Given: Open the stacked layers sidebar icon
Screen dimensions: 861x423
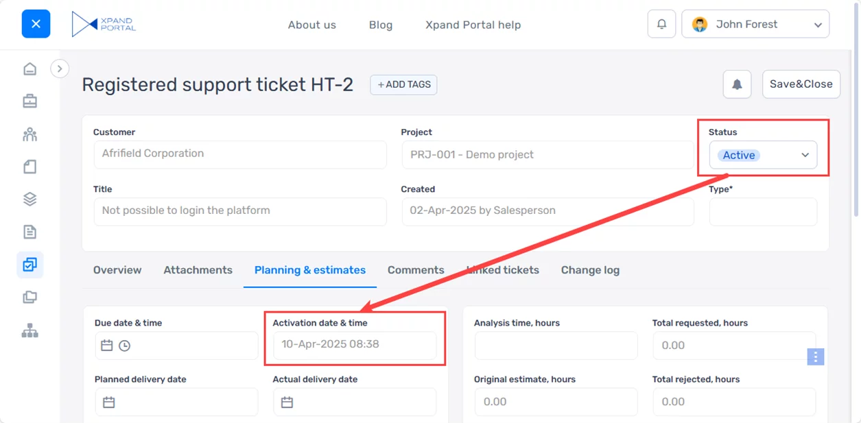Looking at the screenshot, I should (30, 200).
